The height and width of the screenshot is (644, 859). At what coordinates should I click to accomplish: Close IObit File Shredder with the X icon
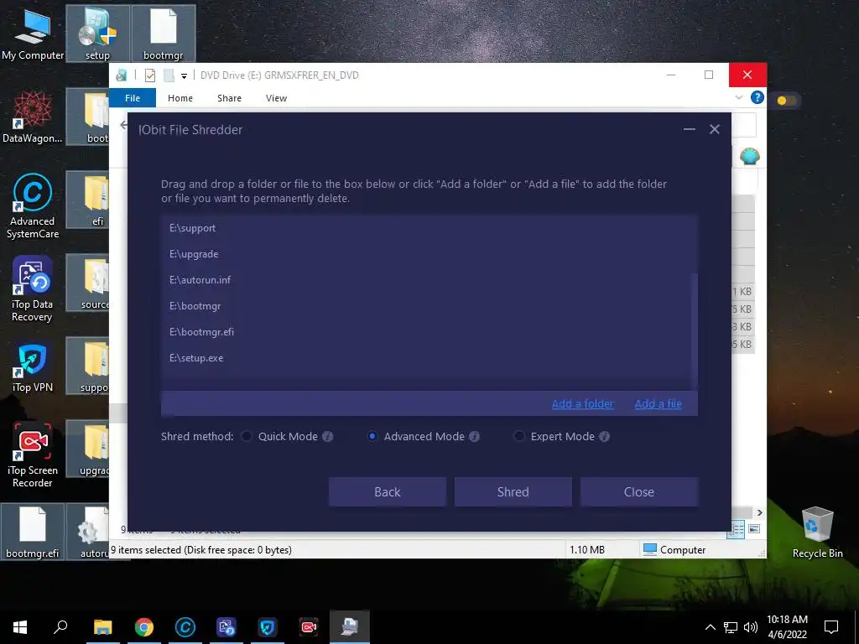point(715,129)
